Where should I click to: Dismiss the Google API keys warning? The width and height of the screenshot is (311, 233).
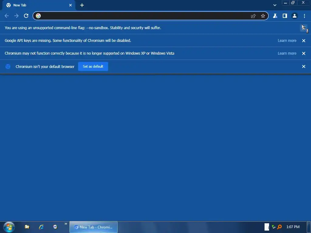coord(304,41)
